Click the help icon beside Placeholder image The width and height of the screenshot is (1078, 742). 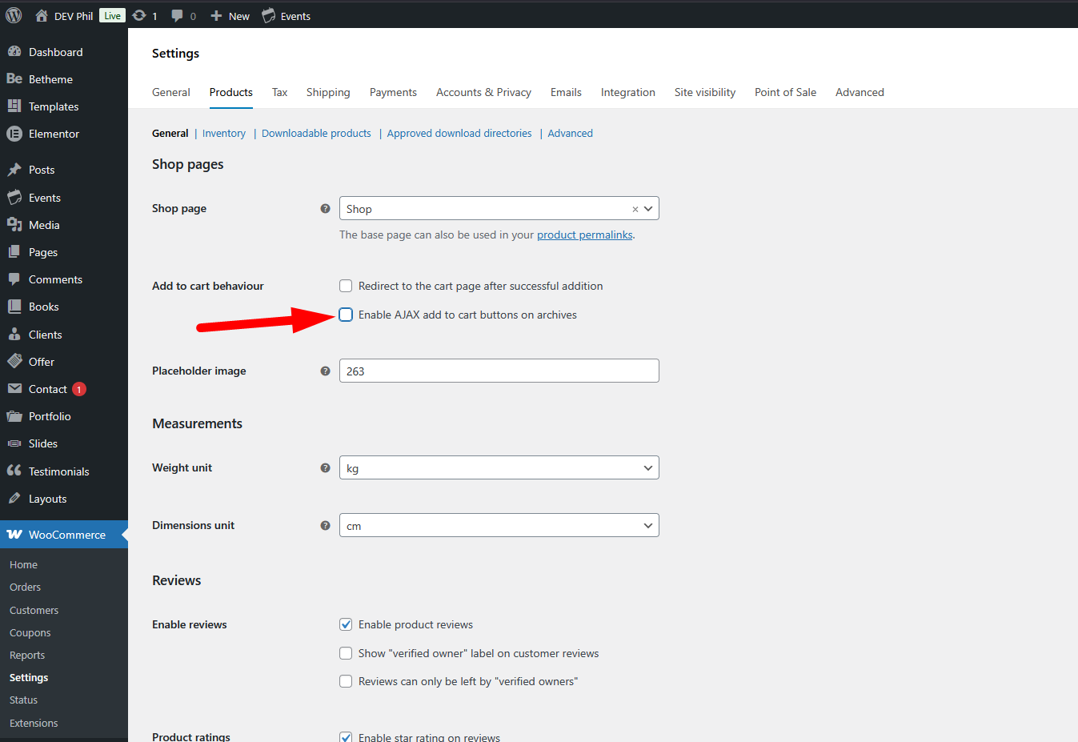tap(325, 371)
